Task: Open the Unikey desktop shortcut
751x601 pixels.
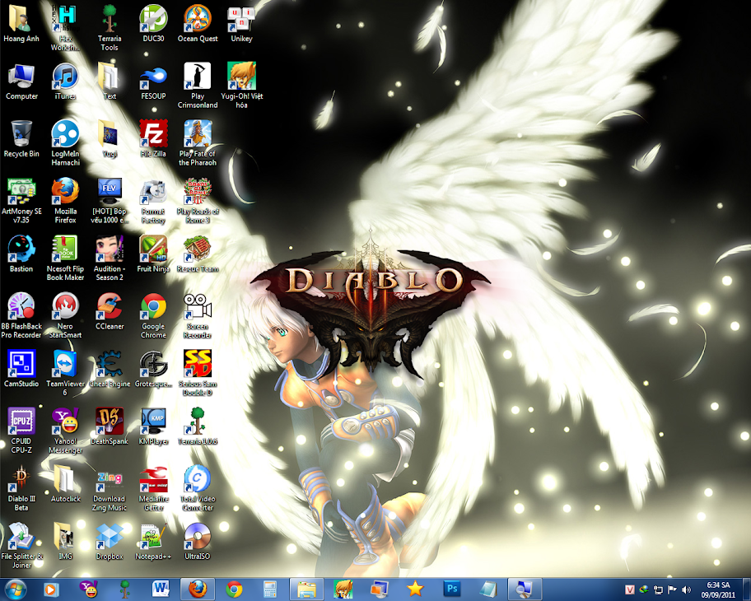Action: (x=241, y=24)
